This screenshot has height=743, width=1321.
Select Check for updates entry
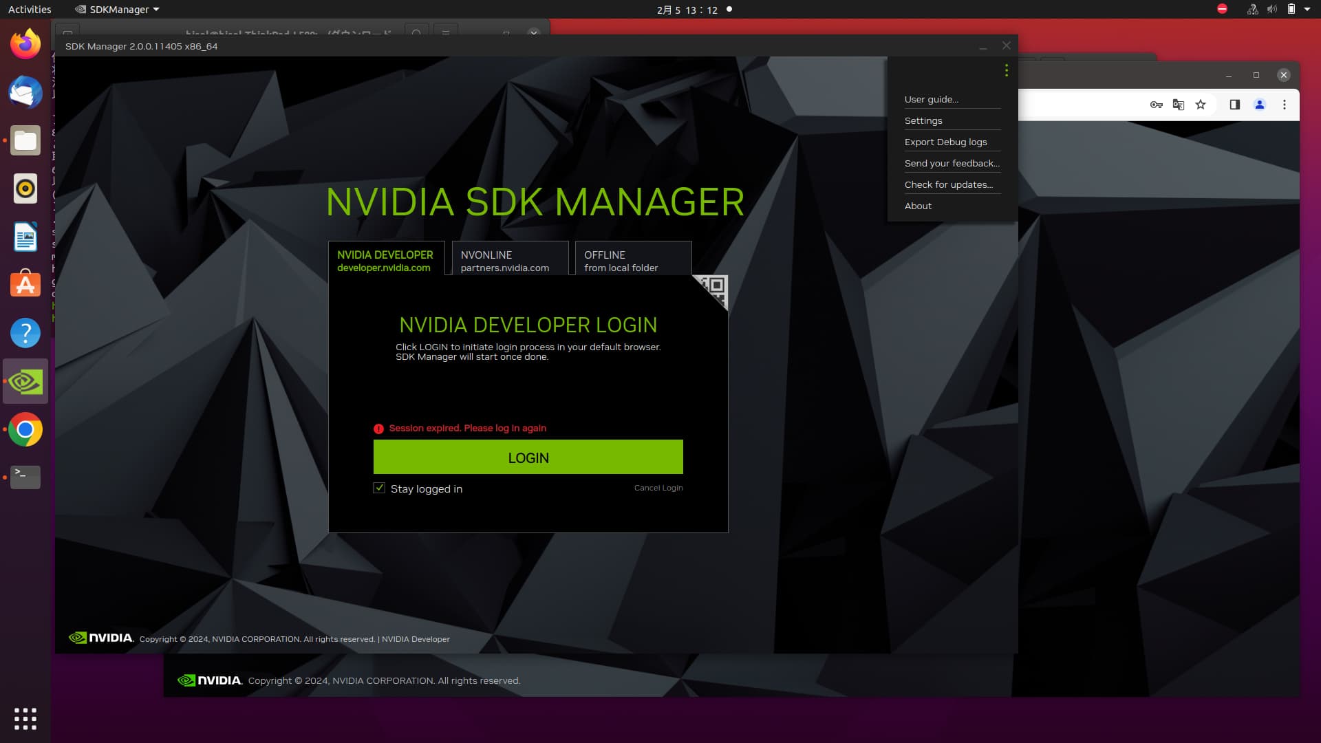click(x=948, y=184)
